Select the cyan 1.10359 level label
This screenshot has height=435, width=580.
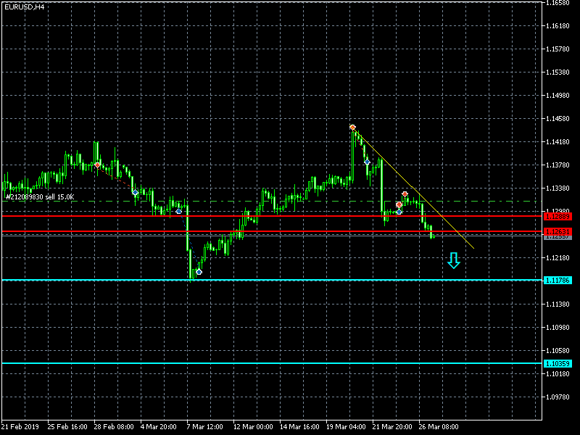558,364
